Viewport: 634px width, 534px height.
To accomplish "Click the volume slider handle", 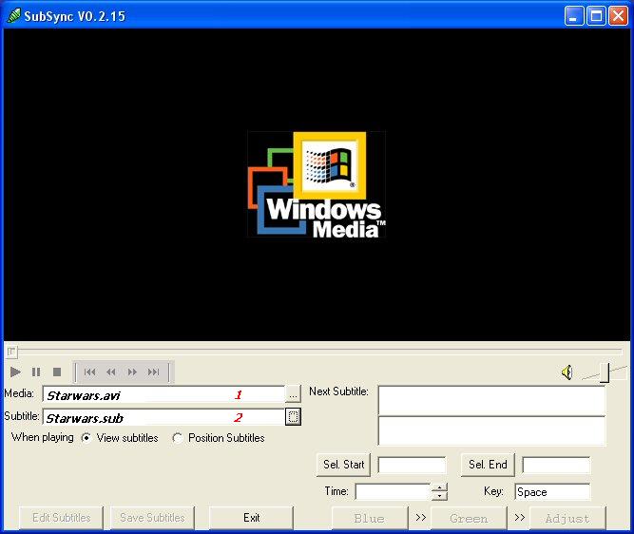I will 605,372.
